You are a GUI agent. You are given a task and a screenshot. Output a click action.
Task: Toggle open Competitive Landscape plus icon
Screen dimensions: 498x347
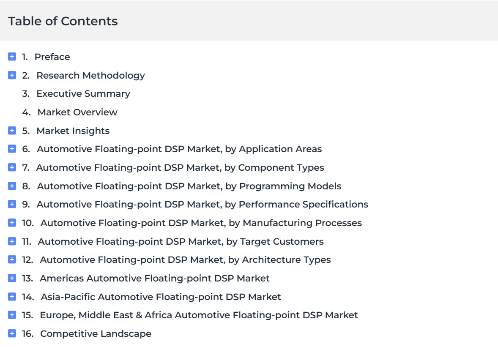(12, 333)
